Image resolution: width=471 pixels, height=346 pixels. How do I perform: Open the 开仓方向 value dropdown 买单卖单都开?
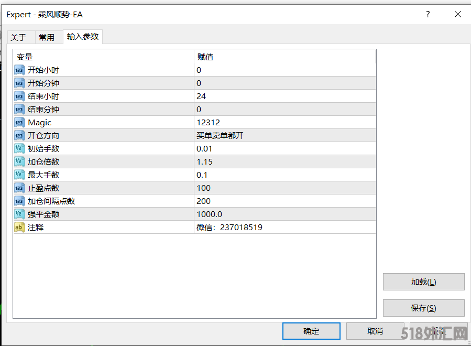pyautogui.click(x=284, y=136)
